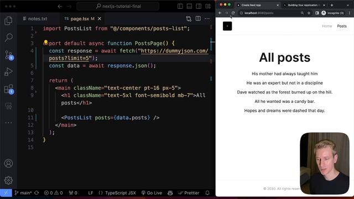
Task: Open the editor More Actions menu
Action: point(207,19)
